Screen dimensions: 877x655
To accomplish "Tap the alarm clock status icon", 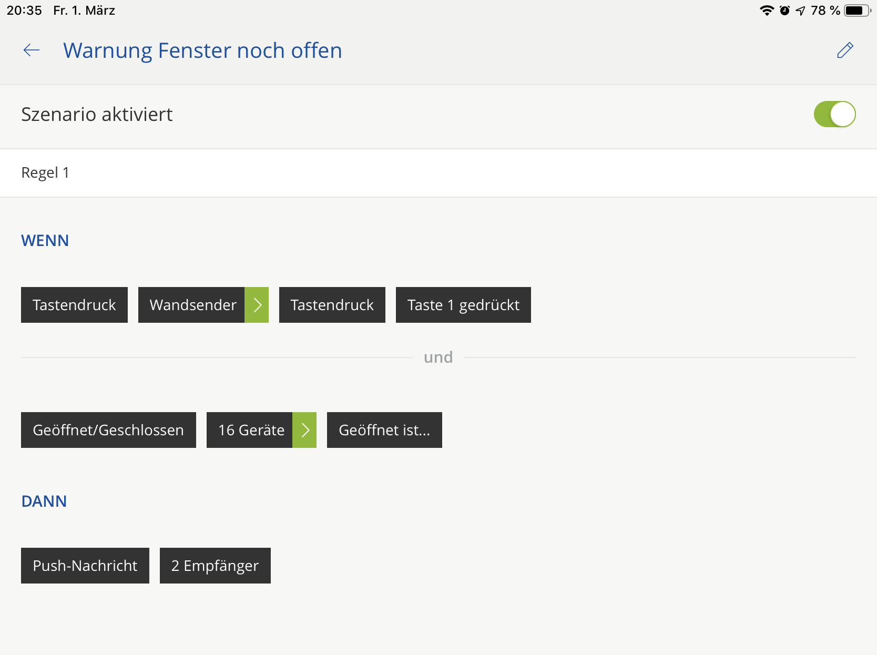I will 784,11.
